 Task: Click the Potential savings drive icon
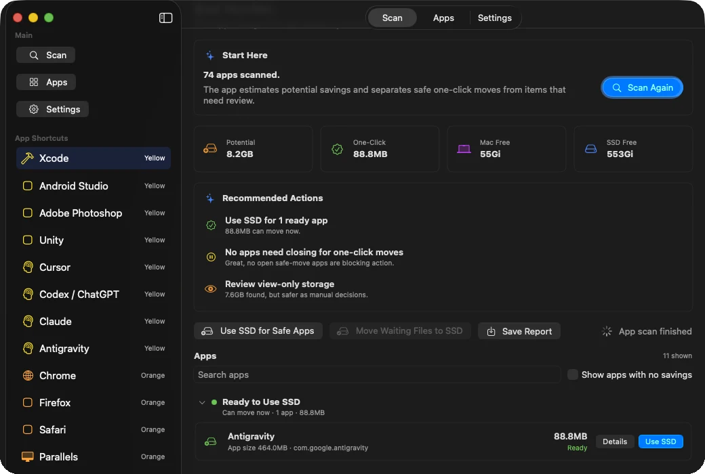210,149
